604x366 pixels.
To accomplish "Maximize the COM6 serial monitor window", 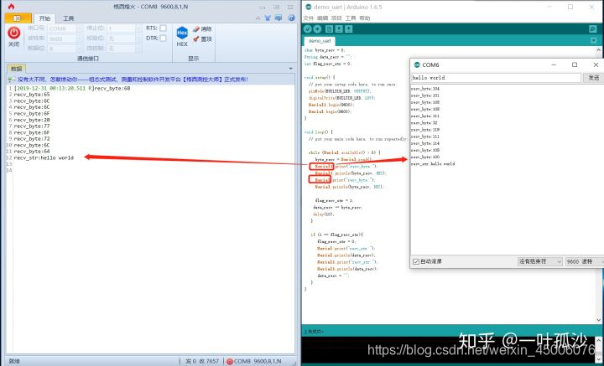I will pos(575,64).
